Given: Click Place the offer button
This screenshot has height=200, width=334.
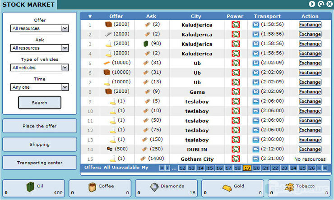Looking at the screenshot, I should [39, 126].
